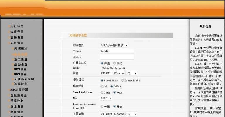Select Mixed Mode for 操作模式
Image resolution: width=225 pixels, height=117 pixels.
pyautogui.click(x=102, y=80)
